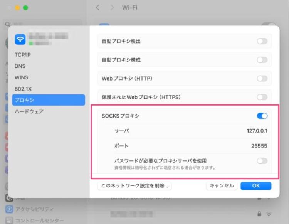The image size is (289, 224).
Task: Open the ハードウェア section
Action: (29, 111)
